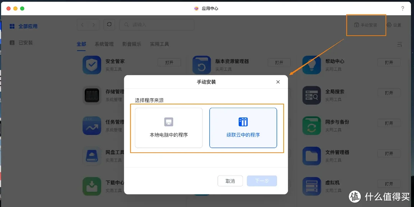Viewport: 414px width, 207px height.
Task: Click the 帮助中心 app name
Action: pos(335,61)
